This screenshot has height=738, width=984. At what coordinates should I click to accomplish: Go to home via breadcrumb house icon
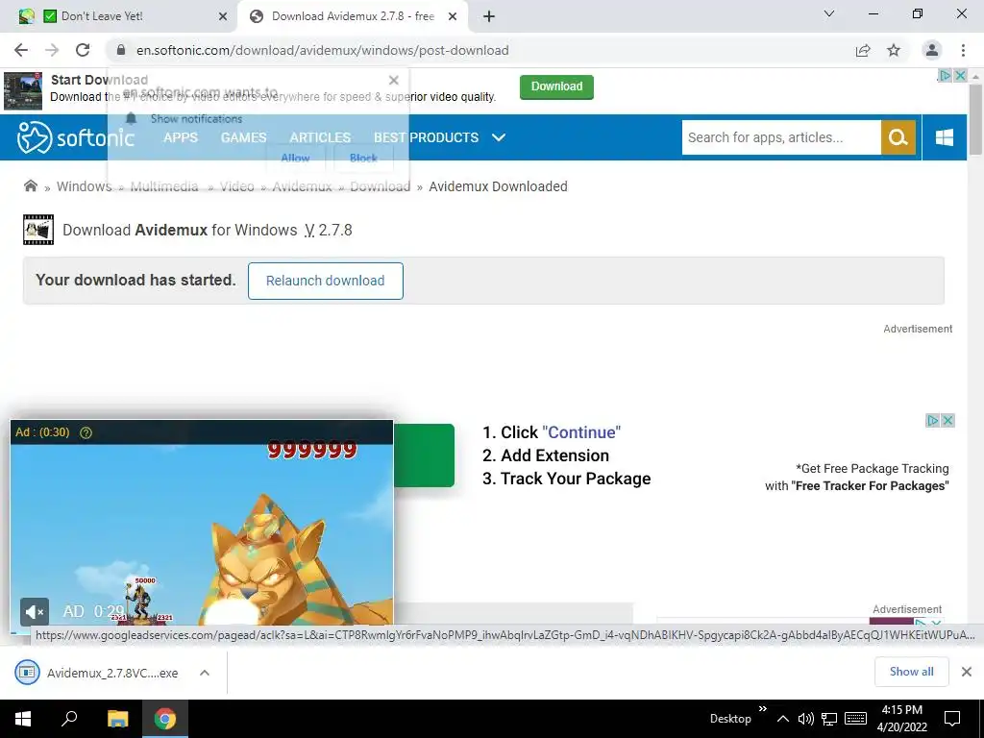tap(30, 185)
